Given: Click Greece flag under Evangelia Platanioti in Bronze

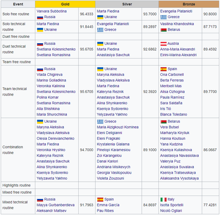Looking at the screenshot, I should point(163,17).
